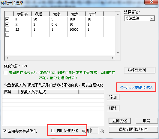Viewport: 159px width, 139px height.
Task: Toggle 启用参数关系优化 checkbox
Action: tap(4, 131)
